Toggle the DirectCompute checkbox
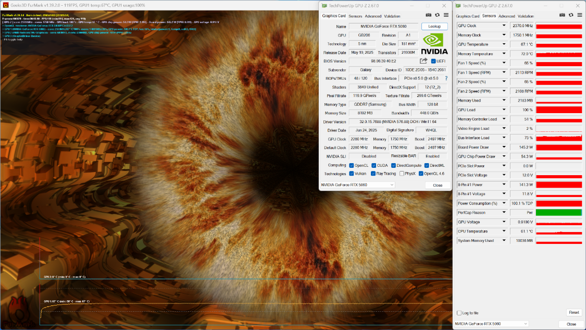 point(393,165)
